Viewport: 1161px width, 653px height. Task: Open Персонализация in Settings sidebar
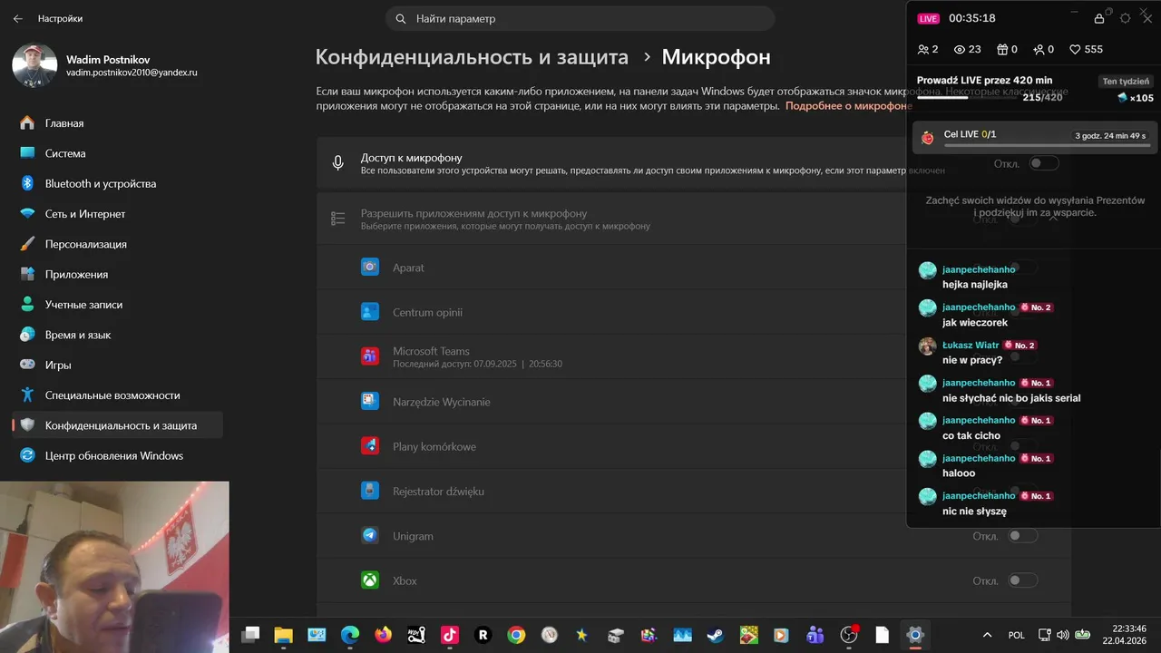pos(117,244)
